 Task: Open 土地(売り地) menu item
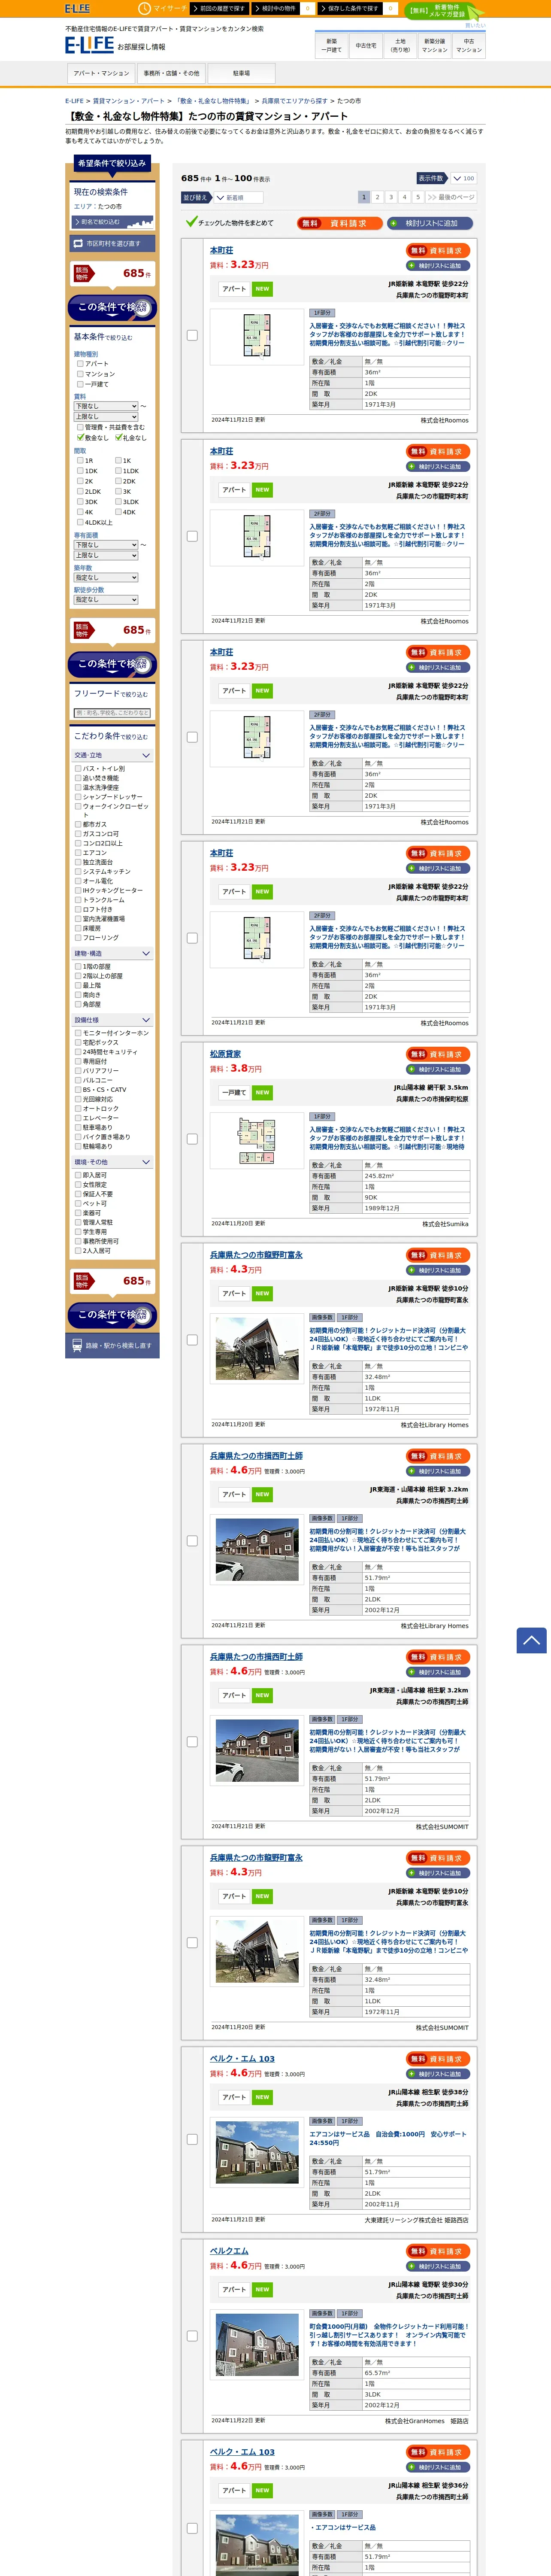[400, 45]
